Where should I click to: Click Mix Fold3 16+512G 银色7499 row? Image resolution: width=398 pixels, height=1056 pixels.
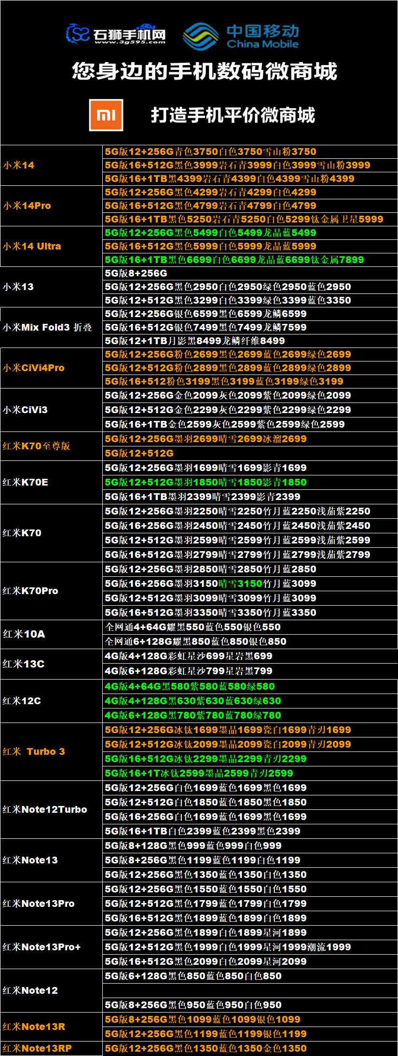[250, 327]
